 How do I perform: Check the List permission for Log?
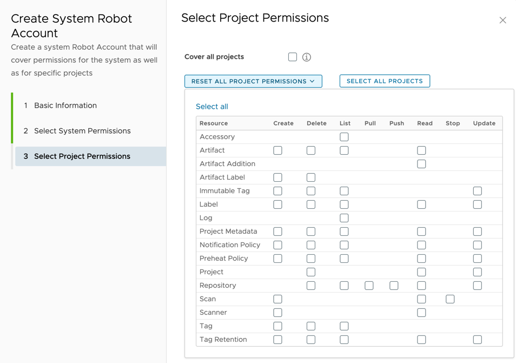pyautogui.click(x=344, y=217)
